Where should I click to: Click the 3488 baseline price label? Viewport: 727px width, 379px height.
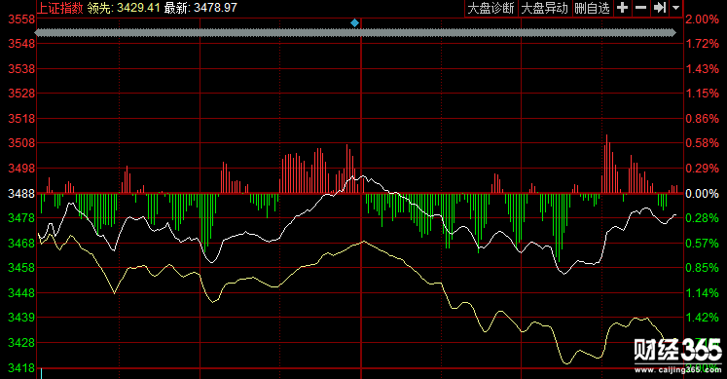(x=21, y=194)
